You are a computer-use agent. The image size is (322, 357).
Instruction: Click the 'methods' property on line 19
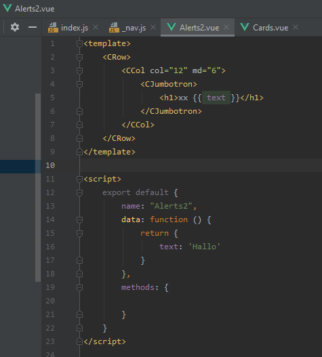(x=138, y=287)
